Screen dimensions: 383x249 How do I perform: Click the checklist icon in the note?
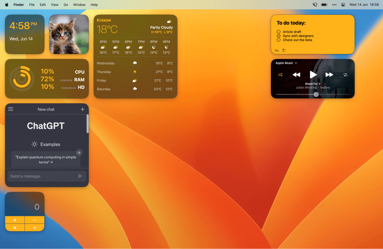pyautogui.click(x=284, y=50)
